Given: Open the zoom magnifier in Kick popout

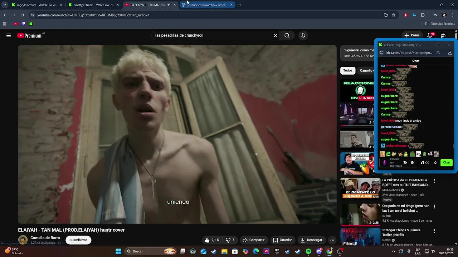Looking at the screenshot, I should point(438,52).
